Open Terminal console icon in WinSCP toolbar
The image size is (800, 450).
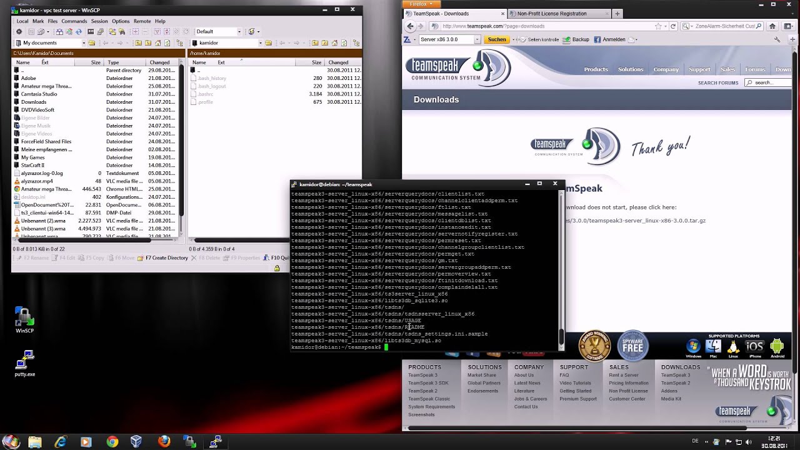coord(91,31)
